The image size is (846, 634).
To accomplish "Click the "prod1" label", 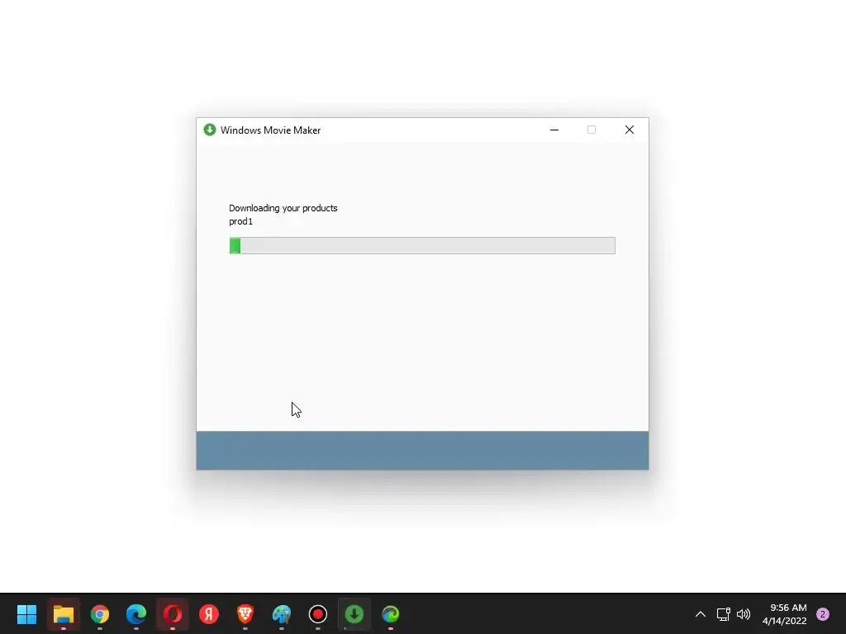I will 240,221.
